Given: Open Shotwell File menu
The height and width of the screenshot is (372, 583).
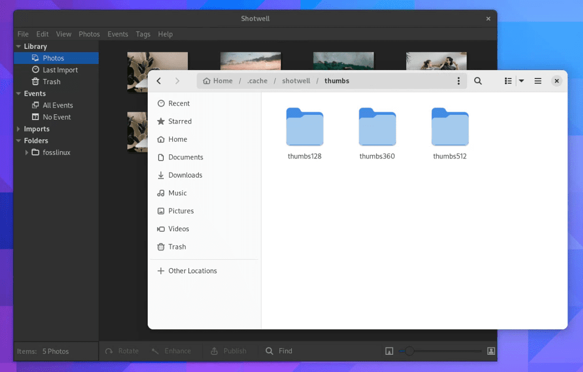Looking at the screenshot, I should [x=23, y=34].
